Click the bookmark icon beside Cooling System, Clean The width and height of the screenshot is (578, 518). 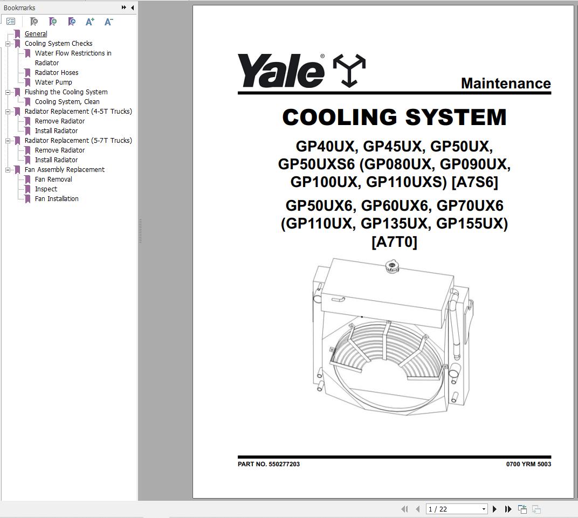[x=27, y=102]
